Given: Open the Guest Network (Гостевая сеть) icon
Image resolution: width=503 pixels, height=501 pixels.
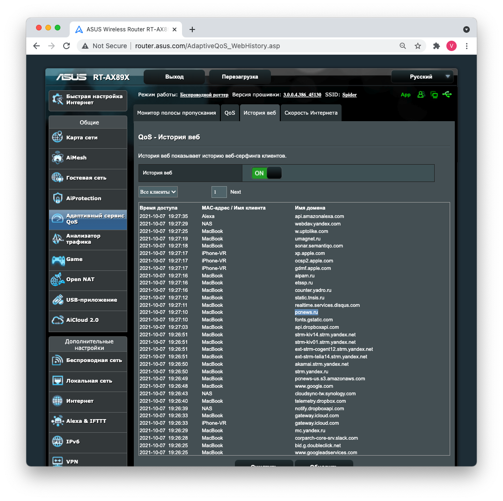Looking at the screenshot, I should tap(58, 177).
